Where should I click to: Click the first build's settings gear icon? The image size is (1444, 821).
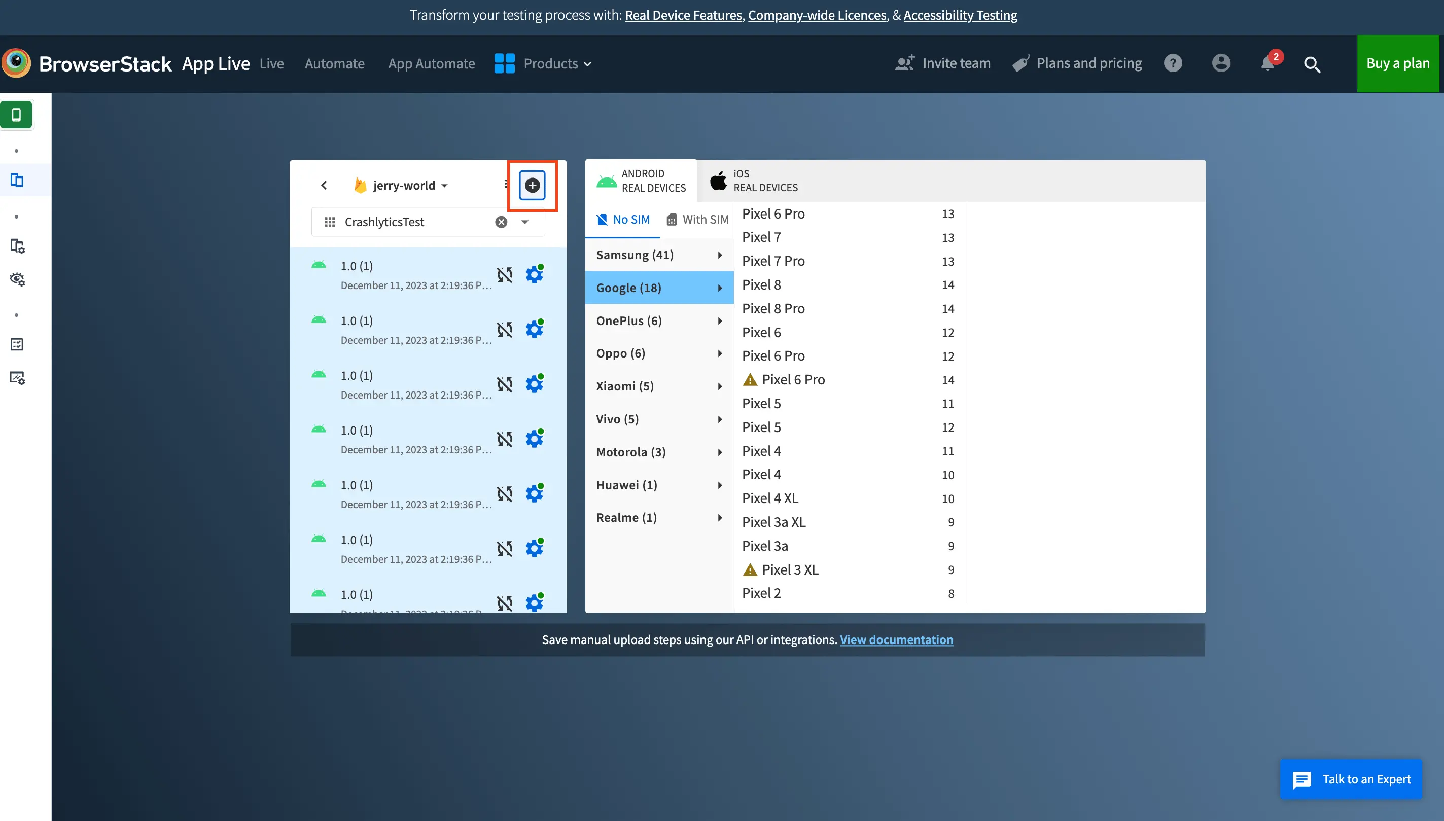click(534, 275)
